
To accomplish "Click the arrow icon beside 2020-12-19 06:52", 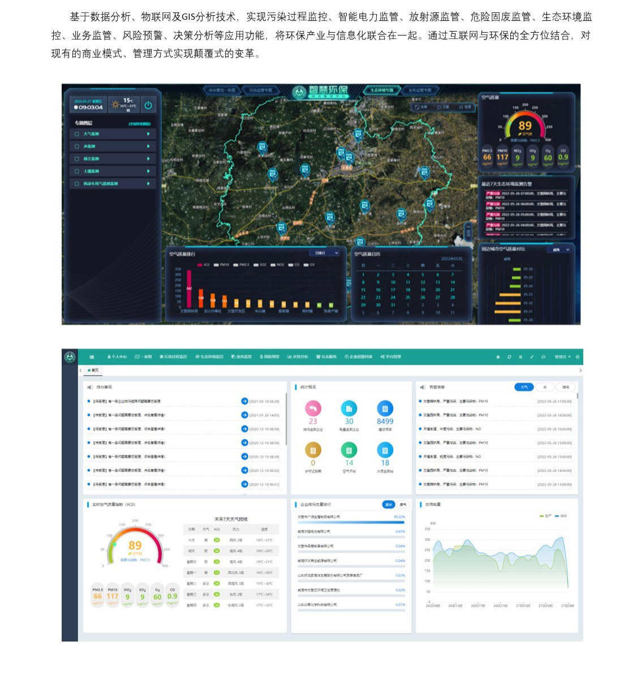I will point(244,471).
